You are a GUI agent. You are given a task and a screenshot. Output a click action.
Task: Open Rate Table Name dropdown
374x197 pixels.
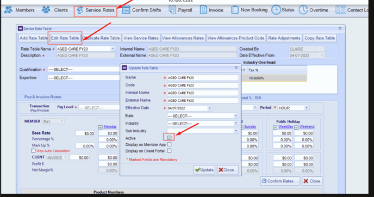[x=113, y=49]
